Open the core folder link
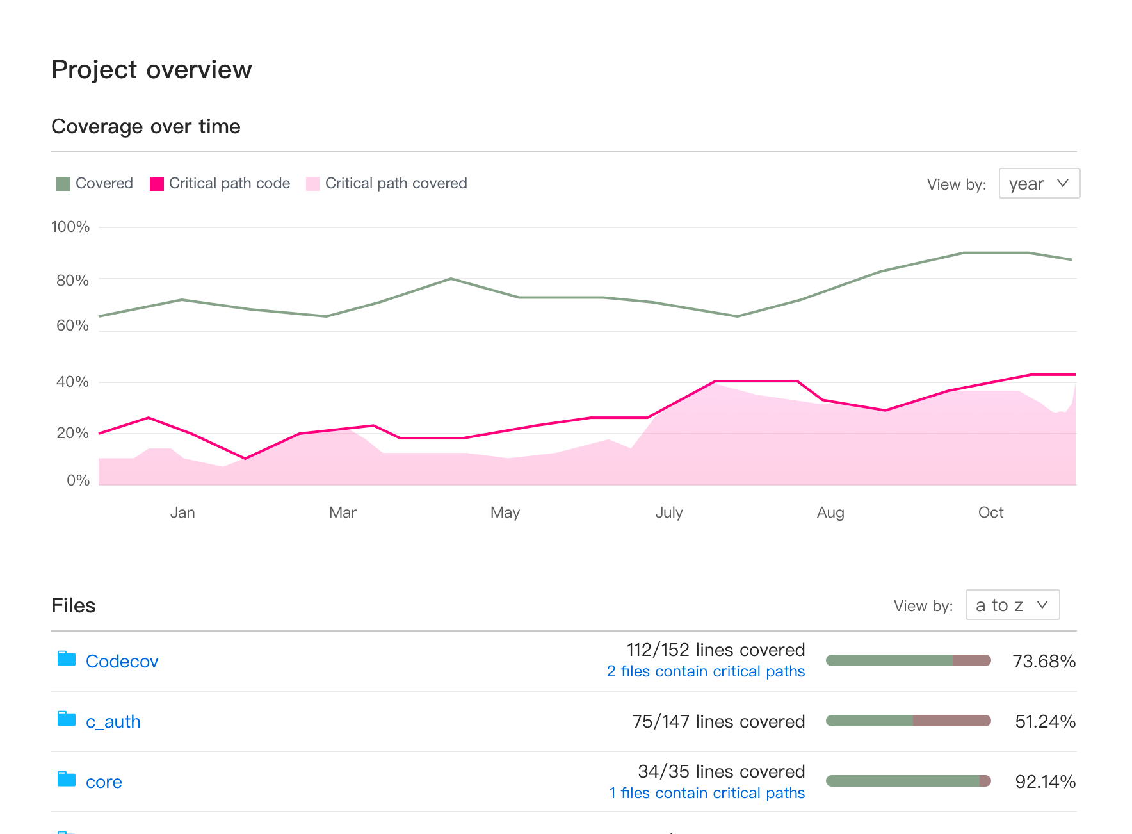 click(x=104, y=781)
